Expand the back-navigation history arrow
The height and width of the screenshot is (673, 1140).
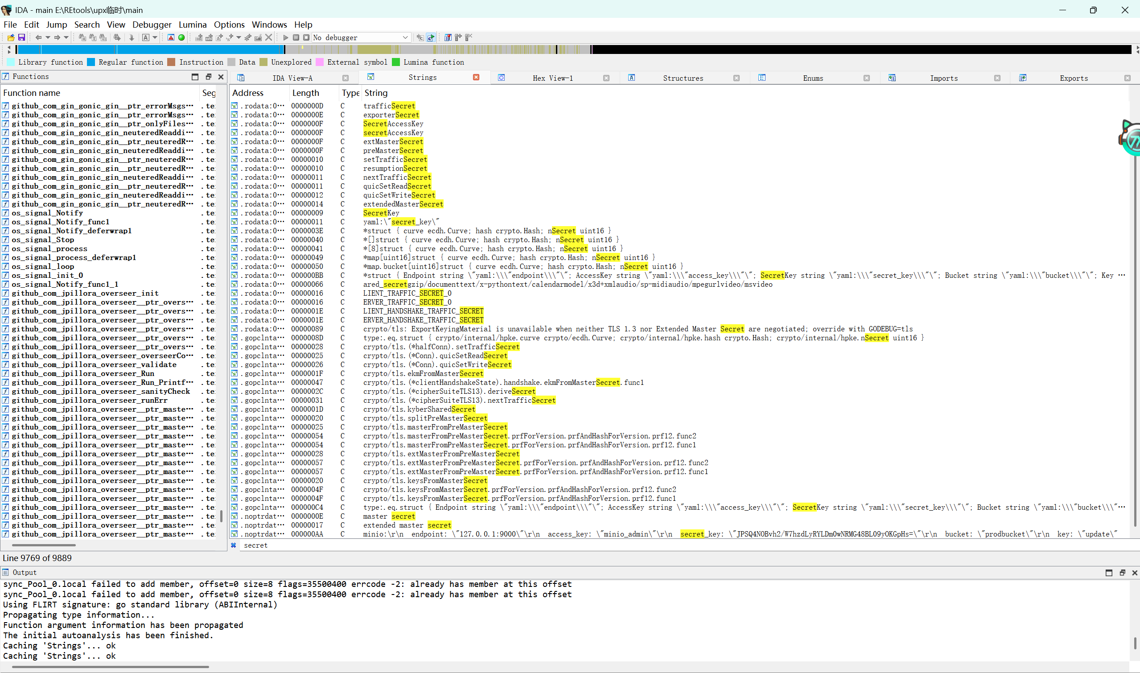tap(48, 37)
